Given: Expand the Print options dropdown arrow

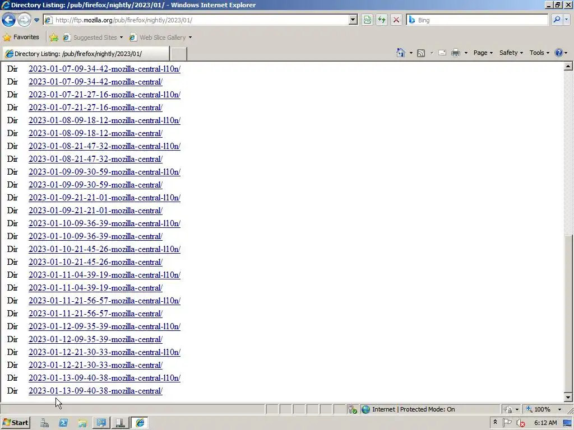Looking at the screenshot, I should pos(466,53).
